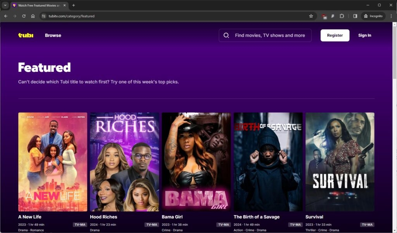
Task: Click the browser forward arrow
Action: coord(15,16)
